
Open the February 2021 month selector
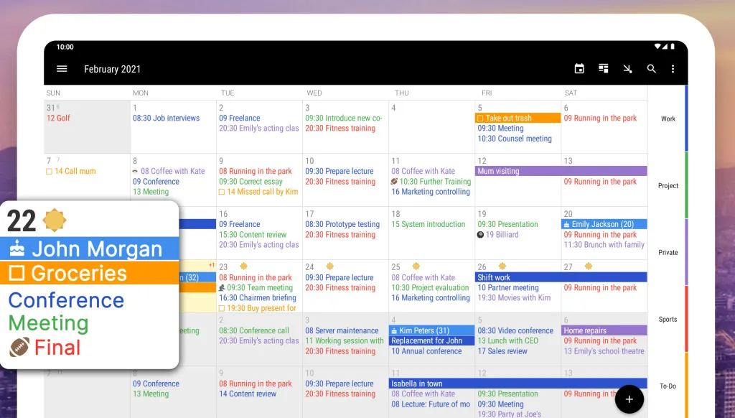[x=113, y=70]
